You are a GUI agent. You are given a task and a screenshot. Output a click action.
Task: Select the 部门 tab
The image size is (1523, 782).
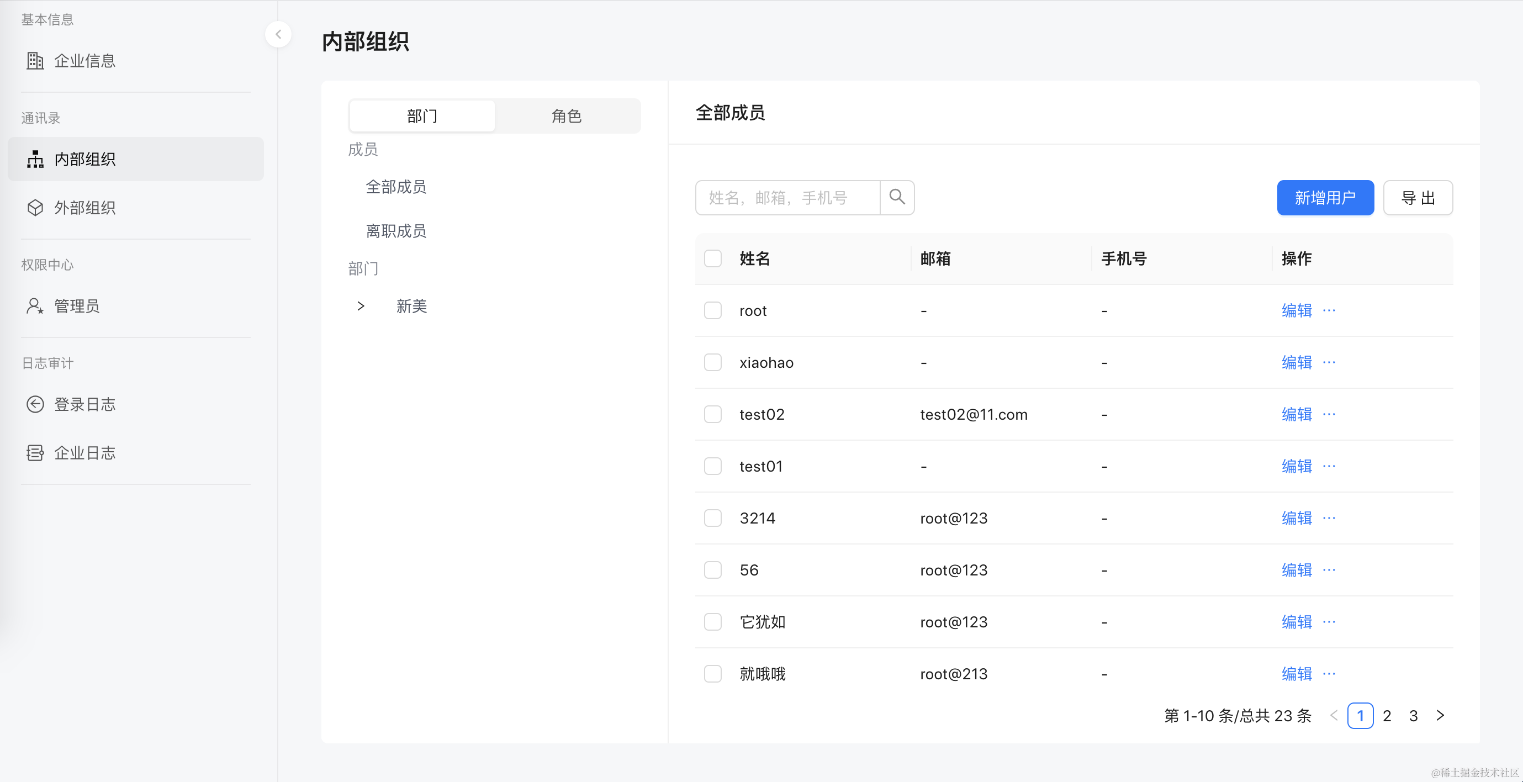tap(422, 116)
